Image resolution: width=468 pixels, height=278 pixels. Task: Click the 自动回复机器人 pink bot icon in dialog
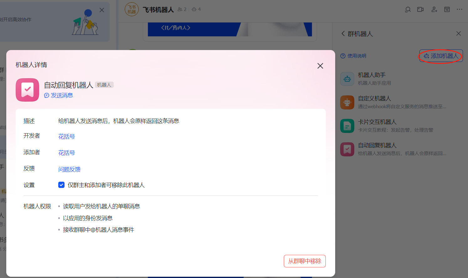(28, 90)
